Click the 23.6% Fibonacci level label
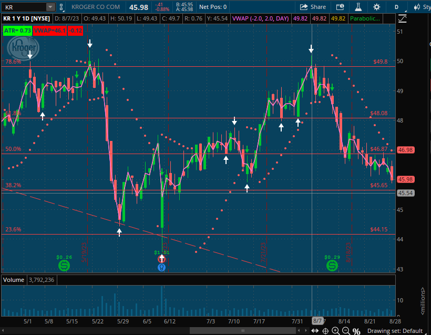The height and width of the screenshot is (335, 431). tap(13, 229)
